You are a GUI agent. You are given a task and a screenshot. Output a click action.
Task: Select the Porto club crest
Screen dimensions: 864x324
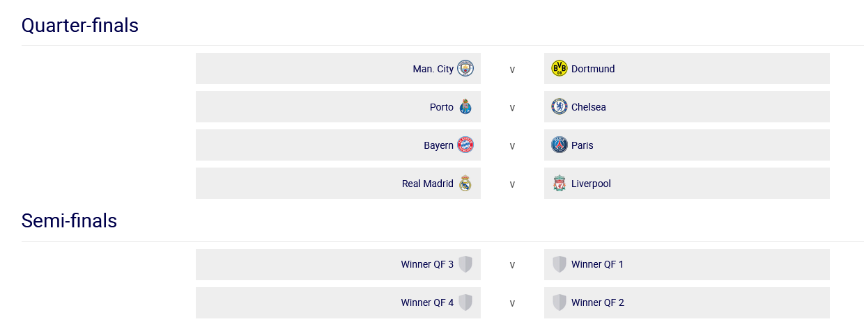pos(465,107)
